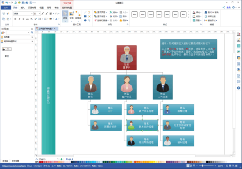
Task: Expand the Bring to Front dropdown
Action: (x=107, y=12)
